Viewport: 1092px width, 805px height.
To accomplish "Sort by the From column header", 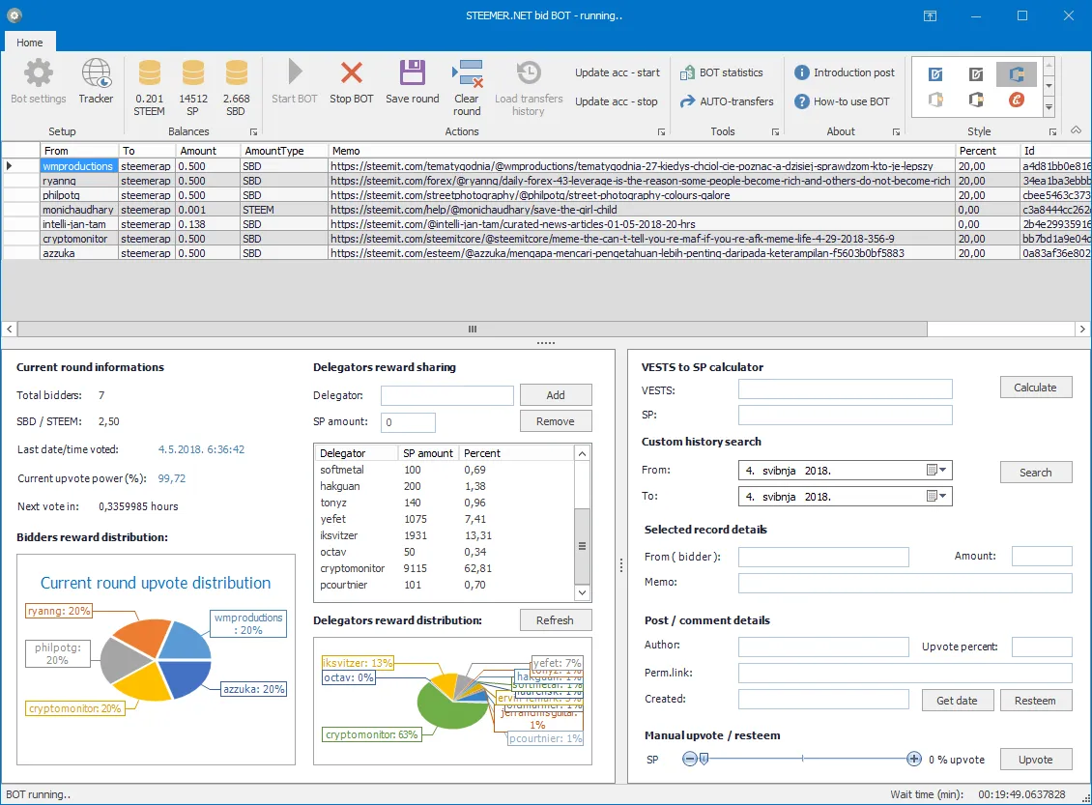I will [78, 151].
